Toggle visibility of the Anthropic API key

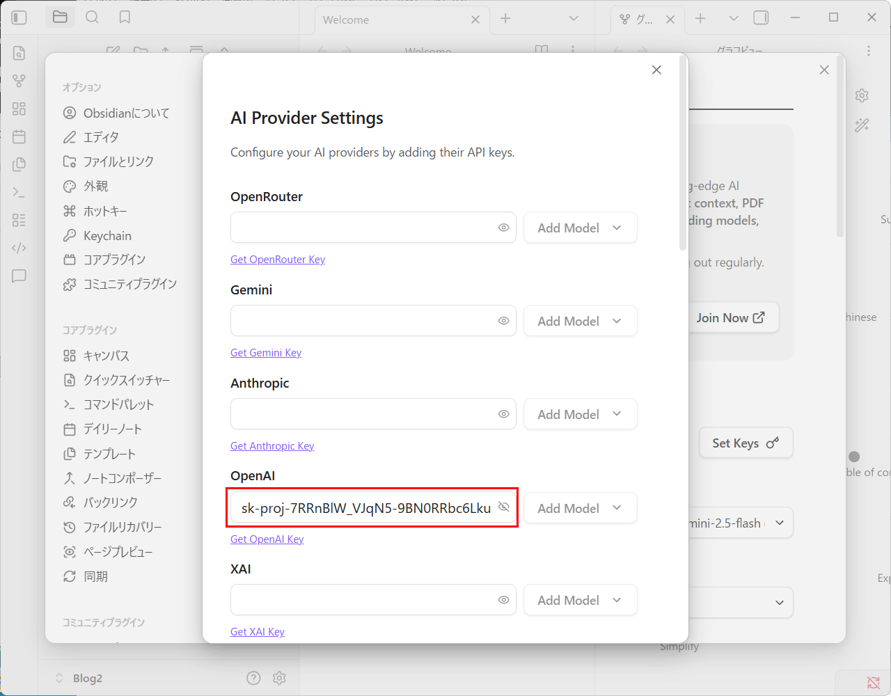tap(503, 414)
